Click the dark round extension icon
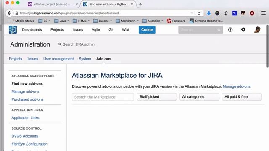The image size is (269, 151). click(x=217, y=13)
